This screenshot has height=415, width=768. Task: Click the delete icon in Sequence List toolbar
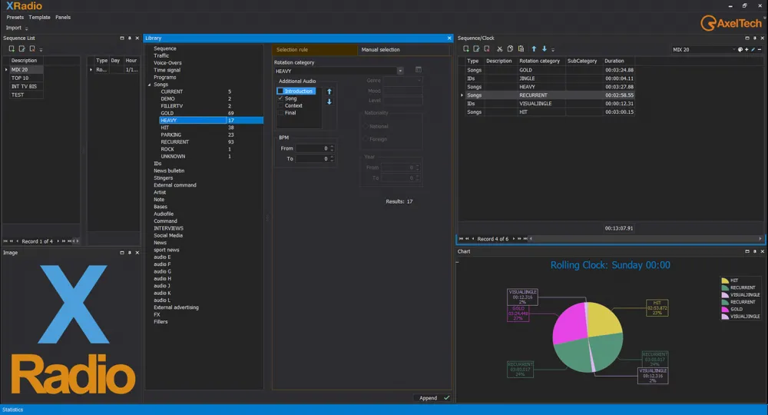click(x=32, y=49)
